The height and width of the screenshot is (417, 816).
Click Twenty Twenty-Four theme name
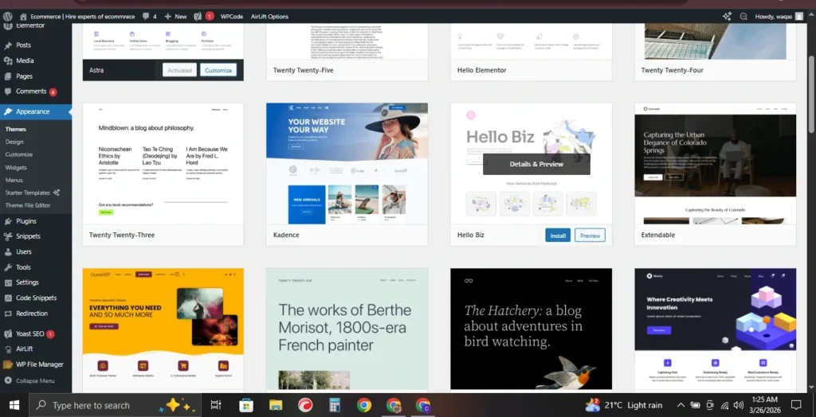(673, 70)
